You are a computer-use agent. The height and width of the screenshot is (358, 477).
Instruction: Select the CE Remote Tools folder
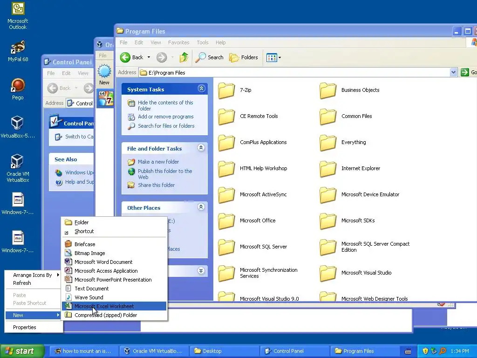coord(248,116)
